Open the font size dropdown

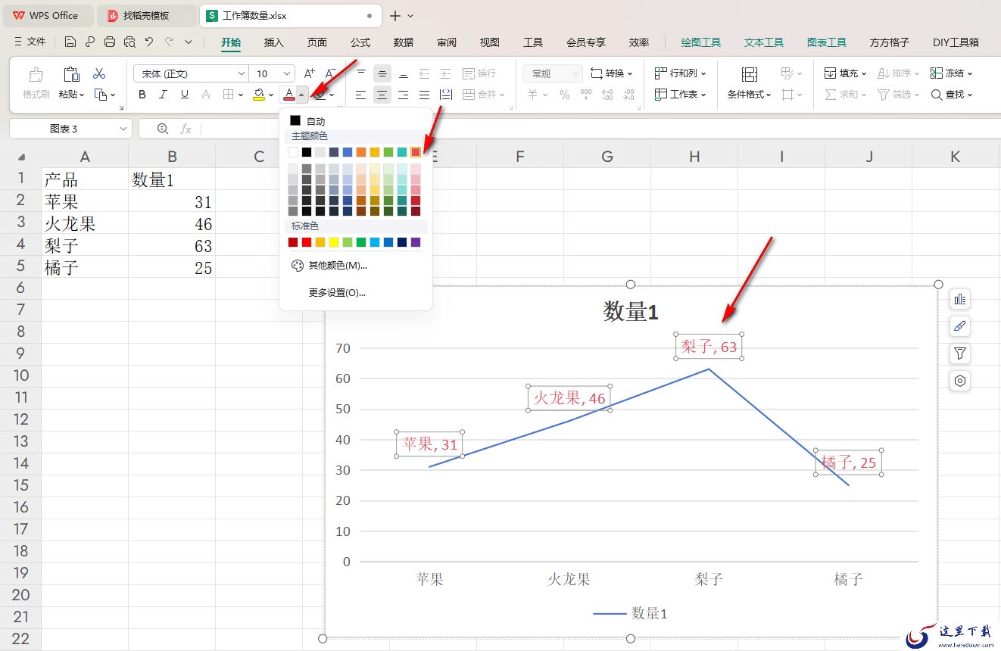pyautogui.click(x=287, y=73)
